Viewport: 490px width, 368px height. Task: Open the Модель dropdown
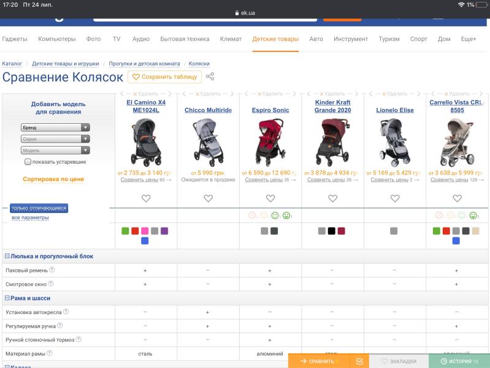(x=55, y=150)
